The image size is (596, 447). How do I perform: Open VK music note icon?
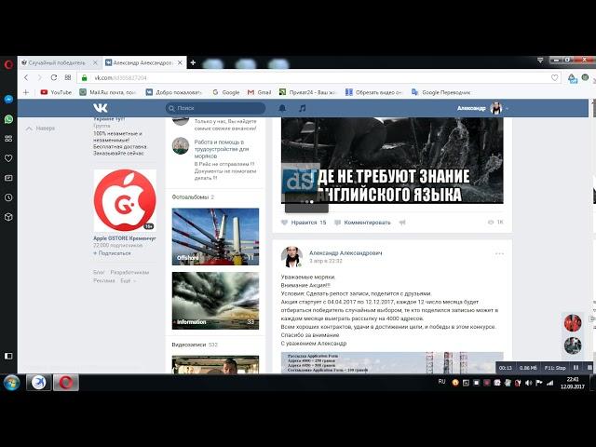coord(302,108)
